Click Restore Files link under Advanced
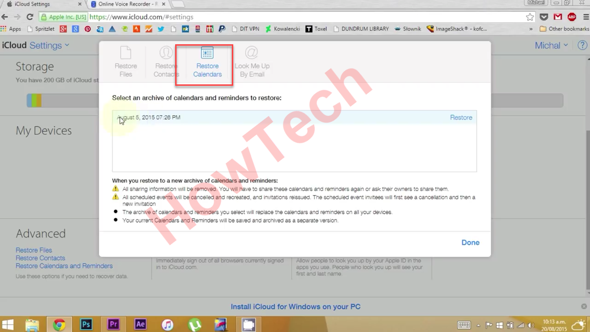Screen dimensions: 590x332 pyautogui.click(x=34, y=250)
